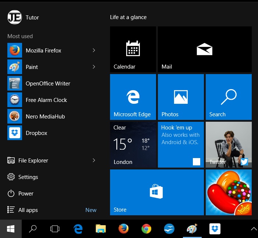This screenshot has height=238, width=258.
Task: Switch to Paint on the taskbar
Action: point(192,228)
